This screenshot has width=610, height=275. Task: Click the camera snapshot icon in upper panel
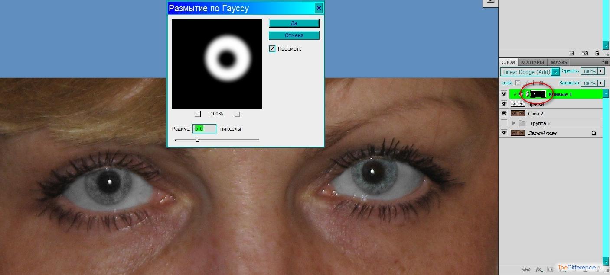(585, 53)
